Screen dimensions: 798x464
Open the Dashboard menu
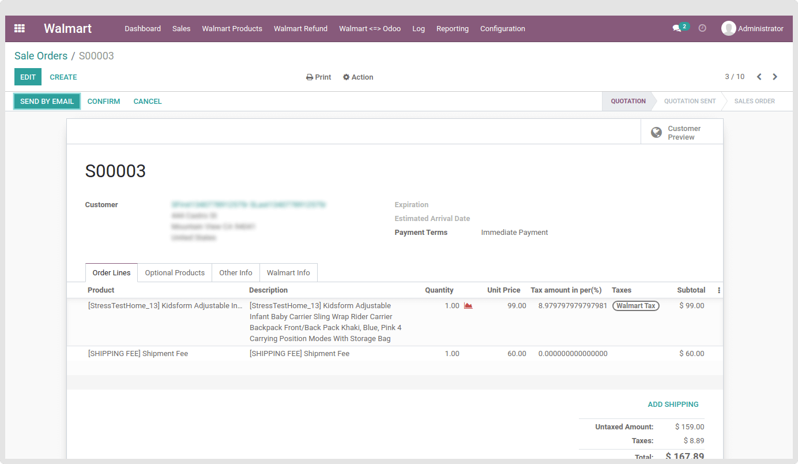pyautogui.click(x=143, y=28)
